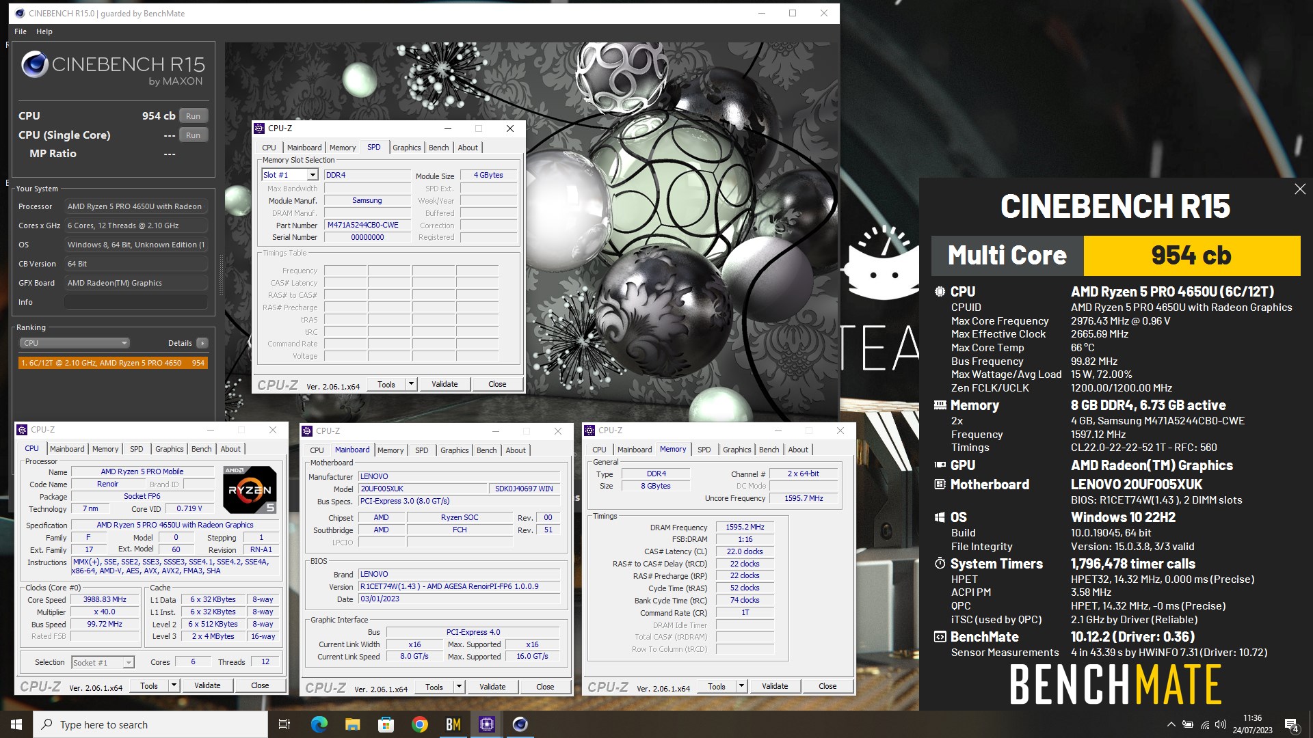The image size is (1313, 738).
Task: Click motherboard model 20UF005XUK field
Action: coord(423,489)
